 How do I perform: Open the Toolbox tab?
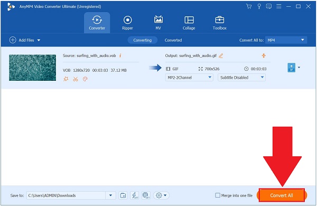219,23
